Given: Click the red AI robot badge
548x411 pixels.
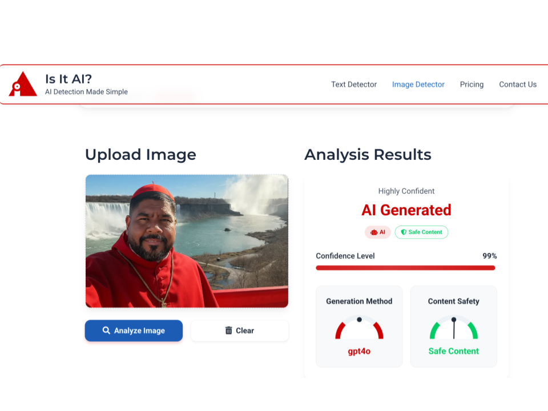Looking at the screenshot, I should coord(378,232).
